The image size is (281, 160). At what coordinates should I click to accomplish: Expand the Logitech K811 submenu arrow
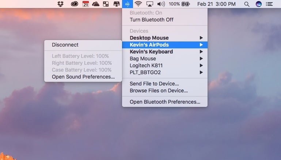(x=201, y=65)
